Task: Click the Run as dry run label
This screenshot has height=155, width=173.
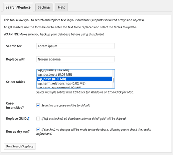Action: point(18,131)
